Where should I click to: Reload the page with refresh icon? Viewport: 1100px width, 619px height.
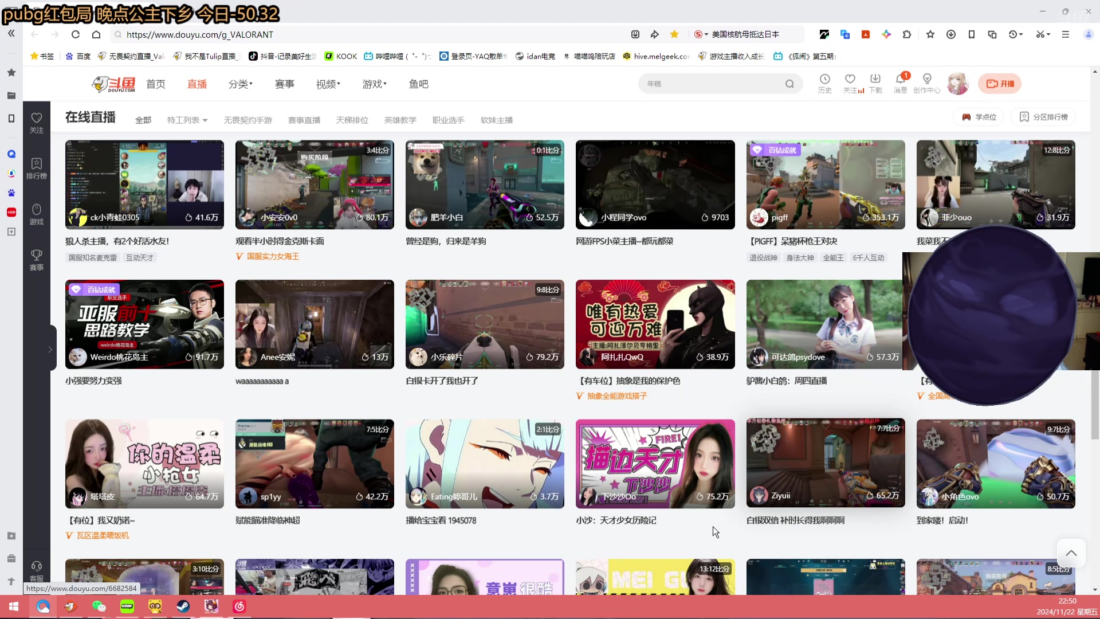(x=76, y=34)
